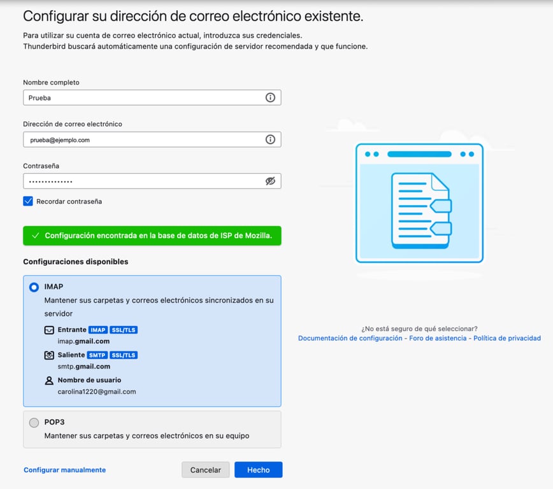Click the Cancelar button

[206, 470]
